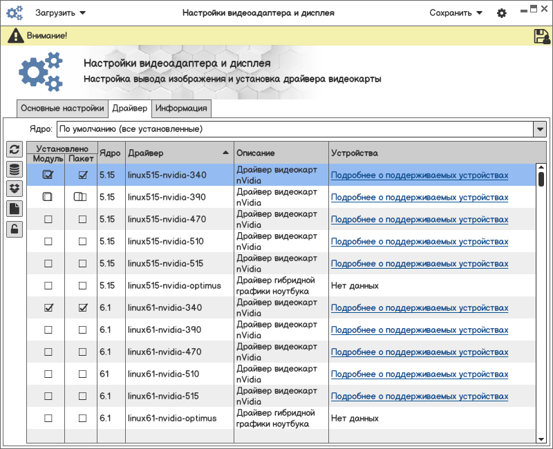Click the floppy disk save icon

pyautogui.click(x=541, y=37)
